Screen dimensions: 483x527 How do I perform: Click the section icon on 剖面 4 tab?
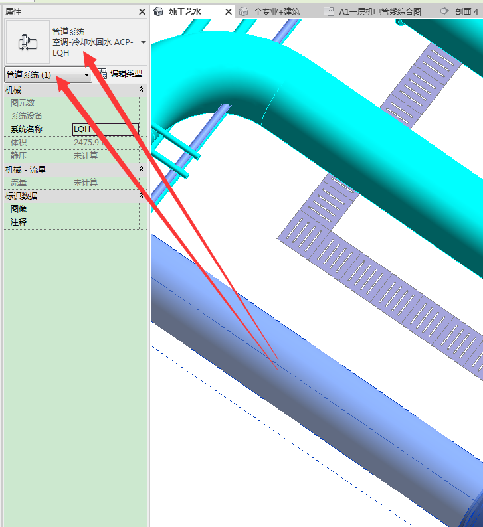(444, 12)
